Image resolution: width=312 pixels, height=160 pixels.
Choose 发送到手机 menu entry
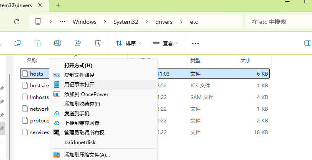click(x=103, y=114)
